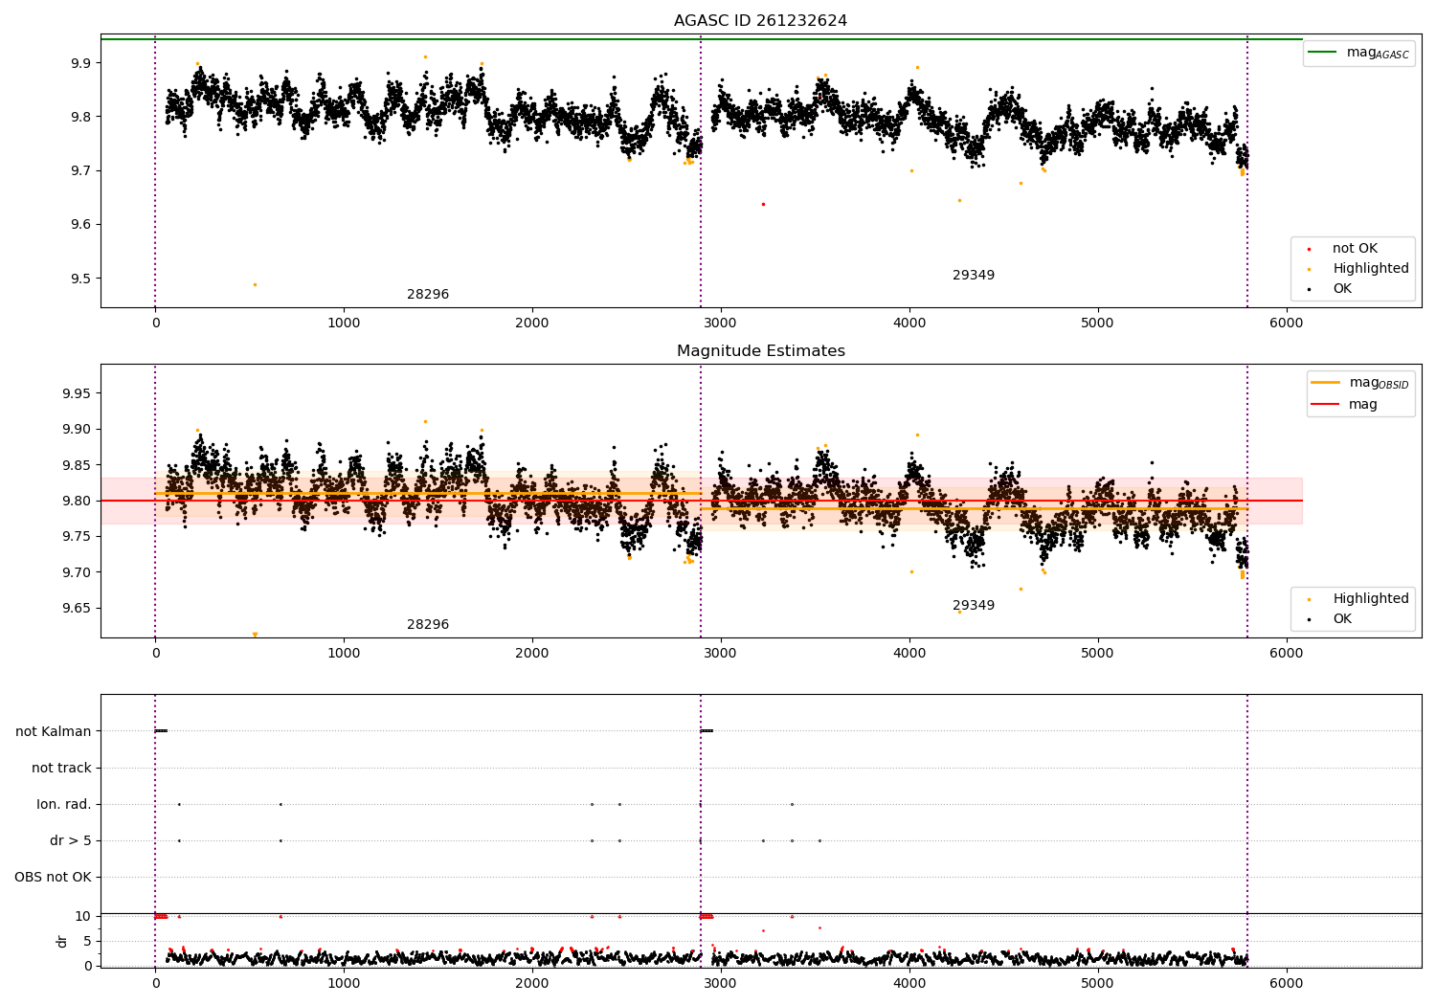This screenshot has height=1005, width=1436.
Task: Click the 'Ion. rad.' row label
Action: coord(64,805)
